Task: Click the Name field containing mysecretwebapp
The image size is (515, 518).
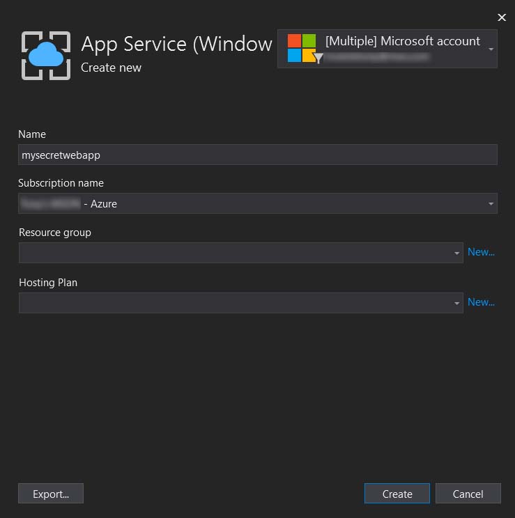Action: point(258,155)
